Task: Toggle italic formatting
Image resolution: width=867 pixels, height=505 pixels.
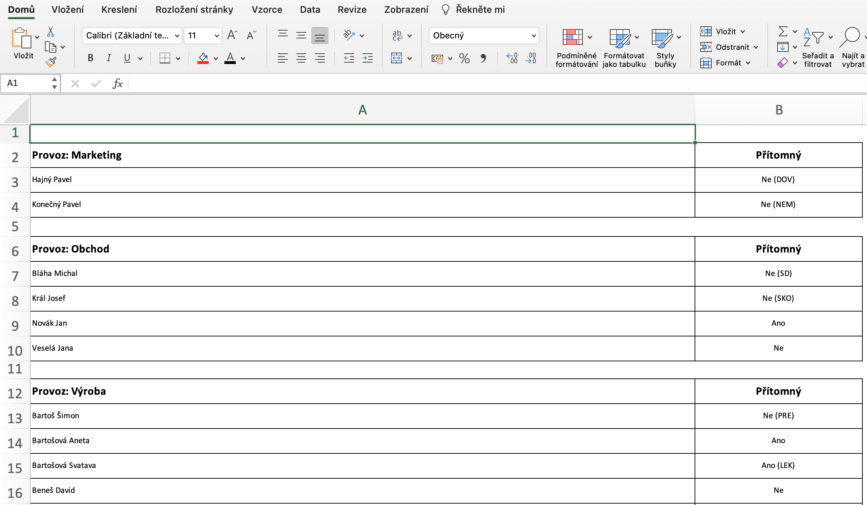Action: point(109,58)
